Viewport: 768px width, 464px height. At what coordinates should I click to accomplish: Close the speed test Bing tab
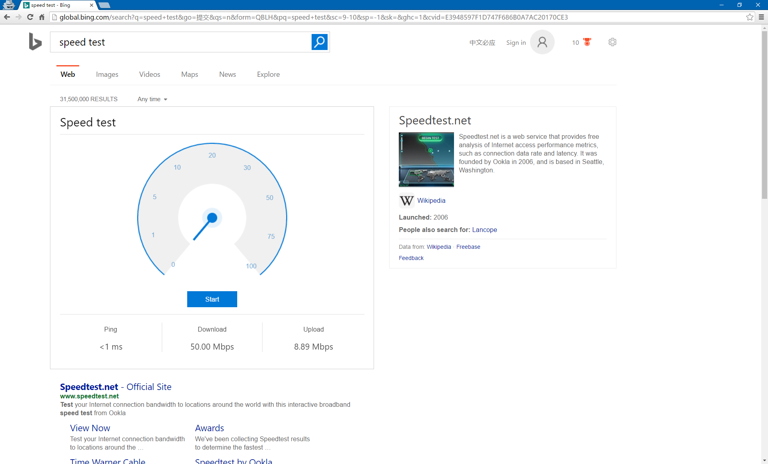click(91, 5)
